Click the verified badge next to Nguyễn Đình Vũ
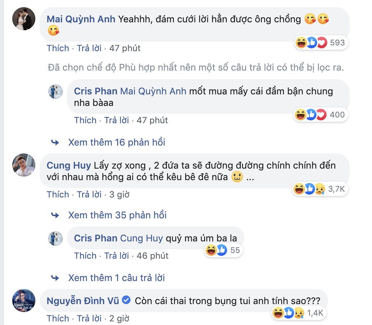The height and width of the screenshot is (325, 372). pos(126,300)
